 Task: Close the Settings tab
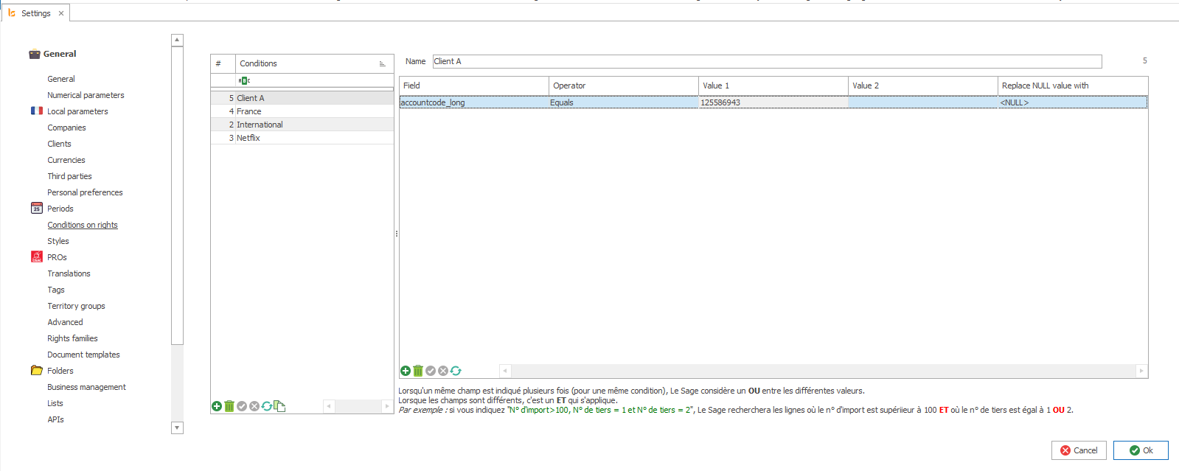point(61,13)
